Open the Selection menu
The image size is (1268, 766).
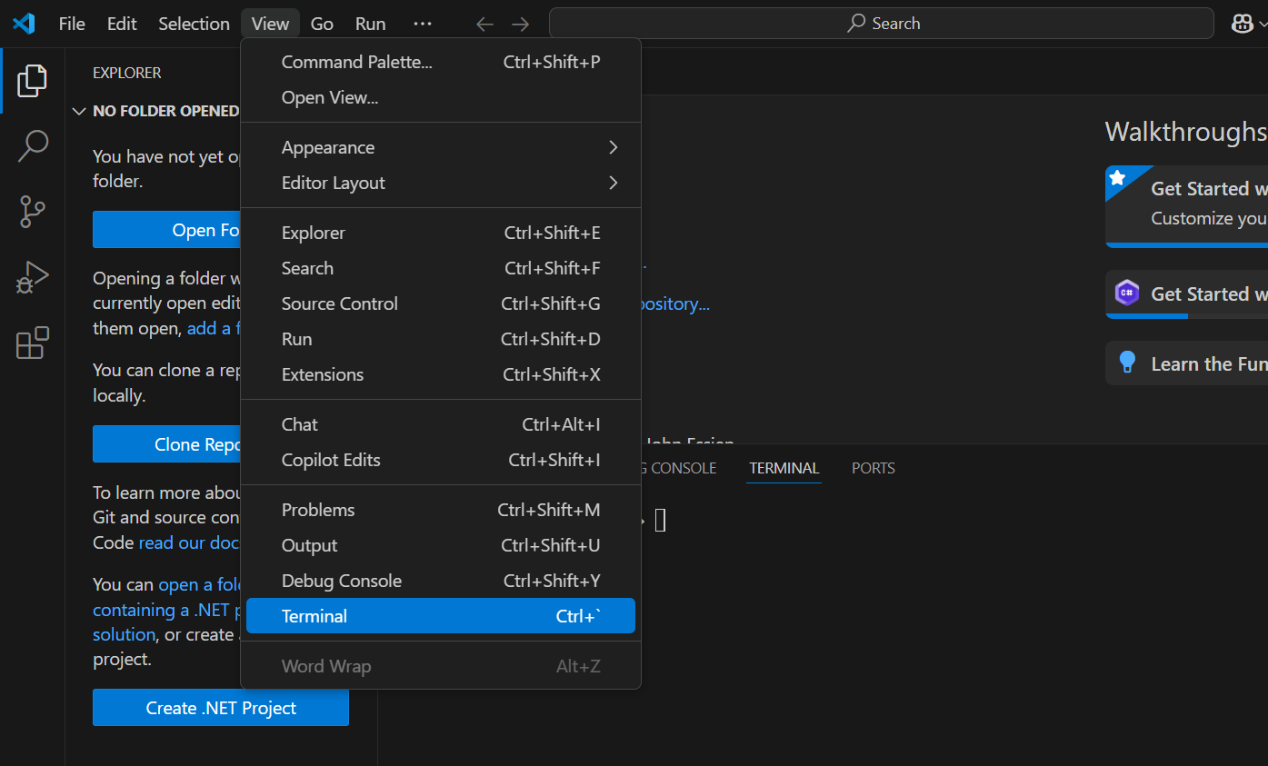click(194, 24)
